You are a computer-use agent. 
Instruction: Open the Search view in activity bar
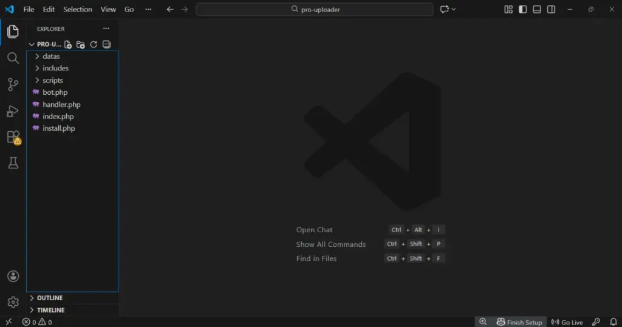13,58
